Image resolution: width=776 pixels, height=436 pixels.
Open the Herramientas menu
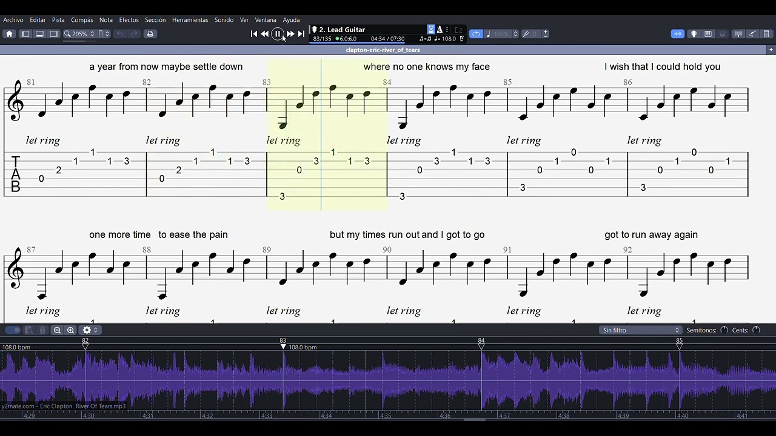190,20
